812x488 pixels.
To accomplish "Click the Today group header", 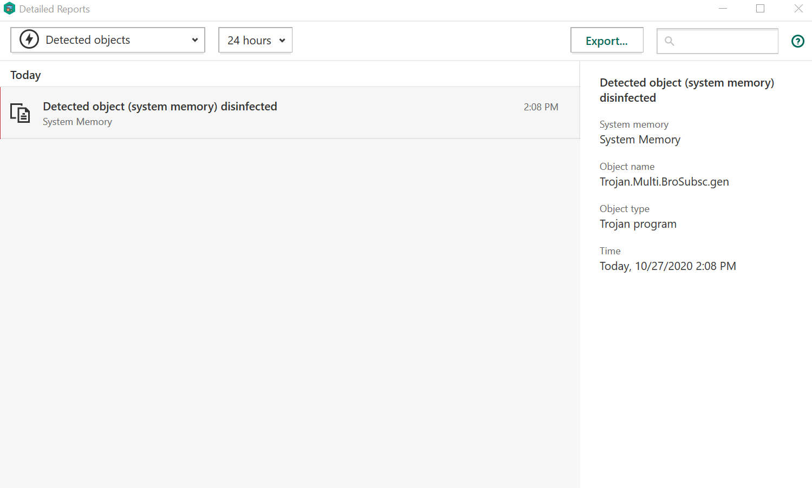I will [x=25, y=75].
